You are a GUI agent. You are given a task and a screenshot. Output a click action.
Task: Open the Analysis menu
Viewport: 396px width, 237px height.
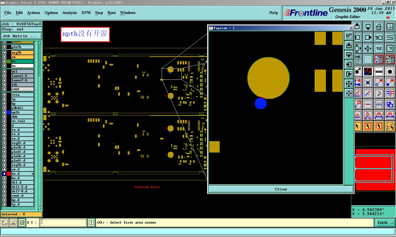[x=70, y=13]
